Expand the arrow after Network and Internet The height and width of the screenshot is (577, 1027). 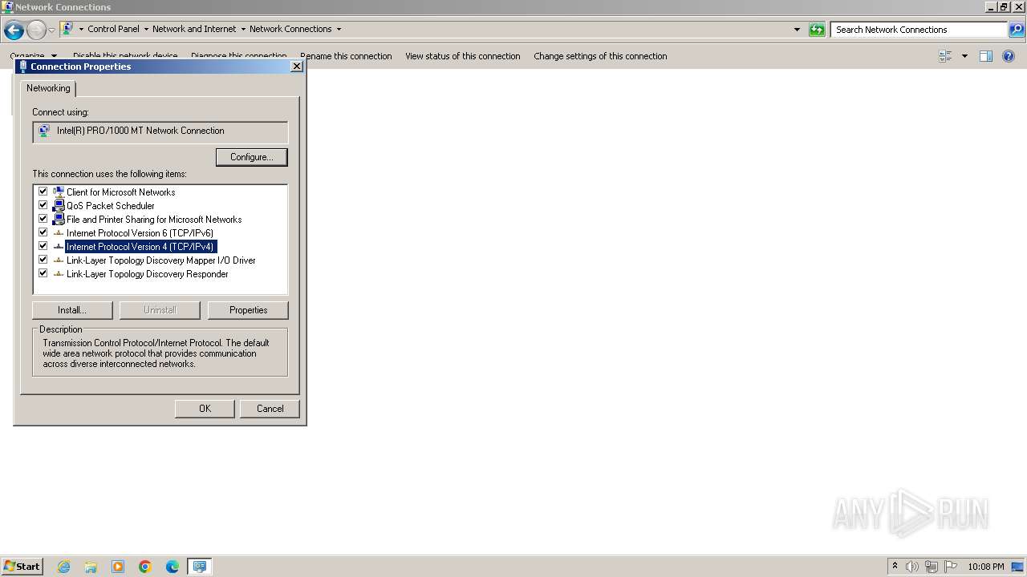point(243,30)
